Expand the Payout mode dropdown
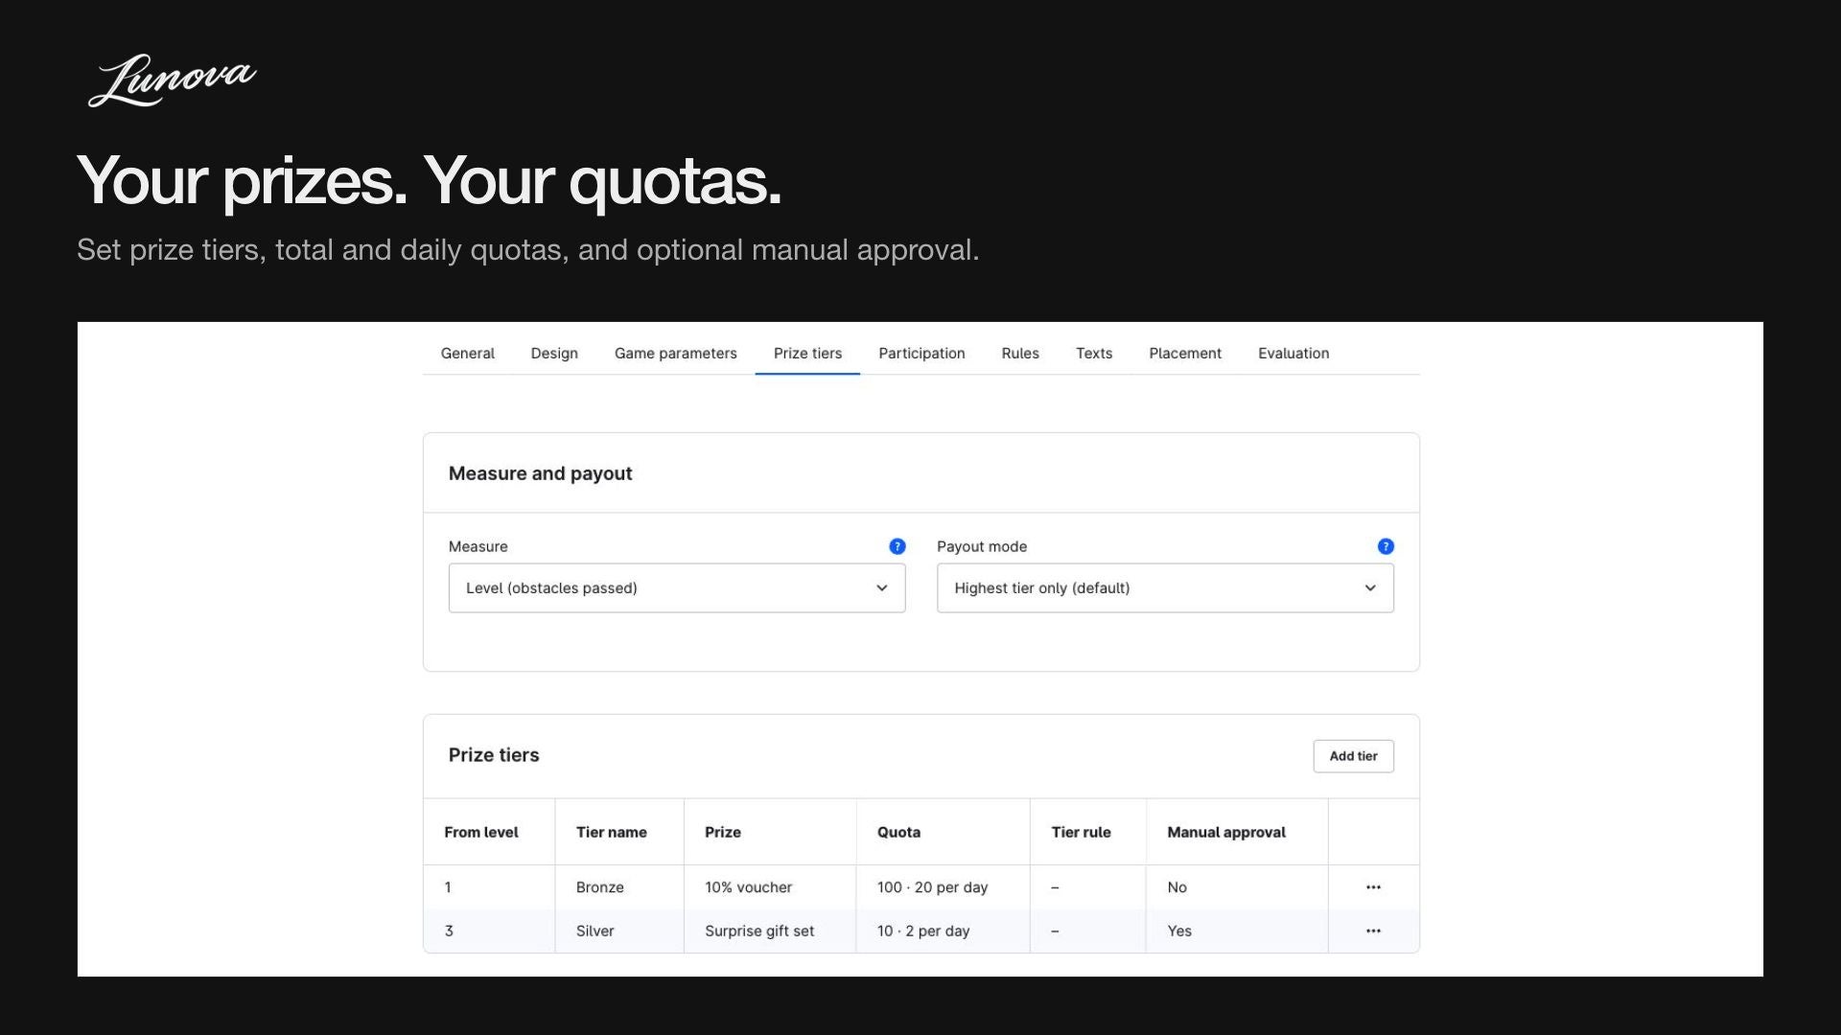 pos(1165,587)
